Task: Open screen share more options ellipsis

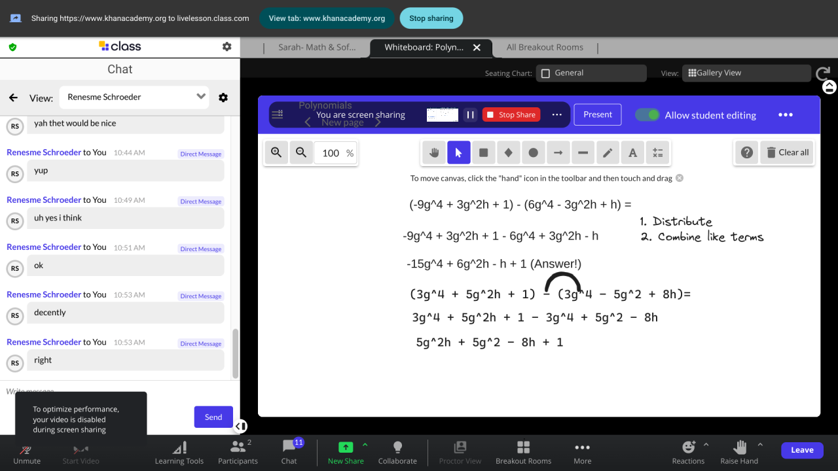Action: click(557, 114)
